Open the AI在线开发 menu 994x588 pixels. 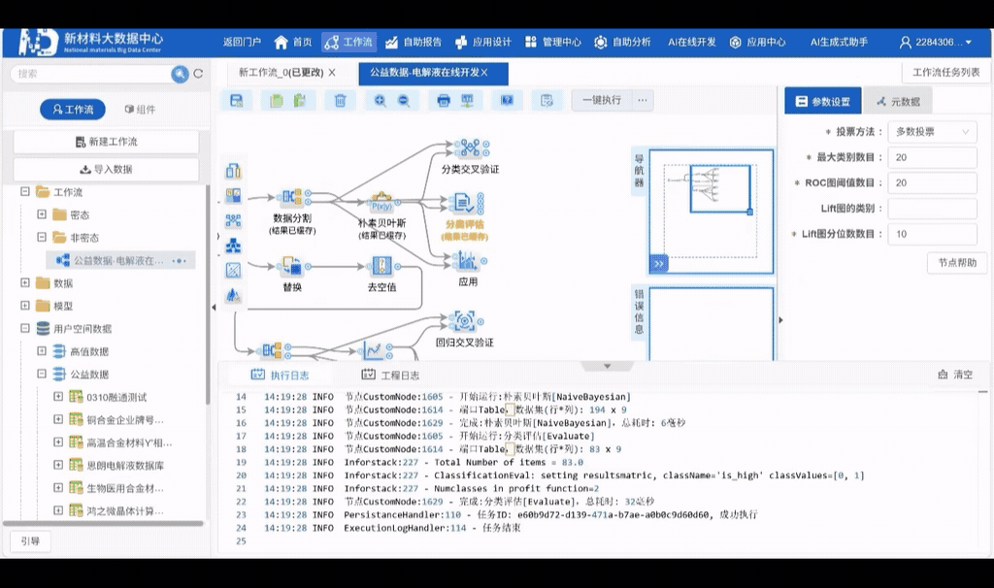691,42
